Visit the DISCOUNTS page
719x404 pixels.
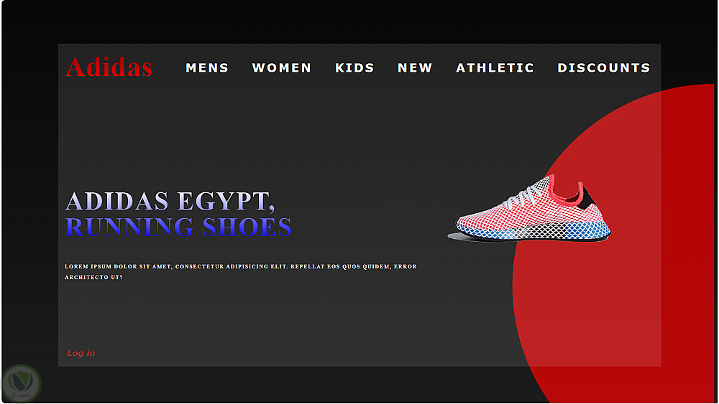pos(603,67)
